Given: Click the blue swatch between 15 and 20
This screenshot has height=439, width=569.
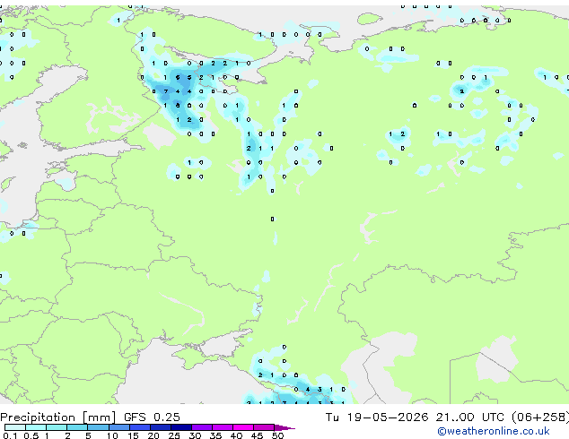Looking at the screenshot, I should click(140, 427).
